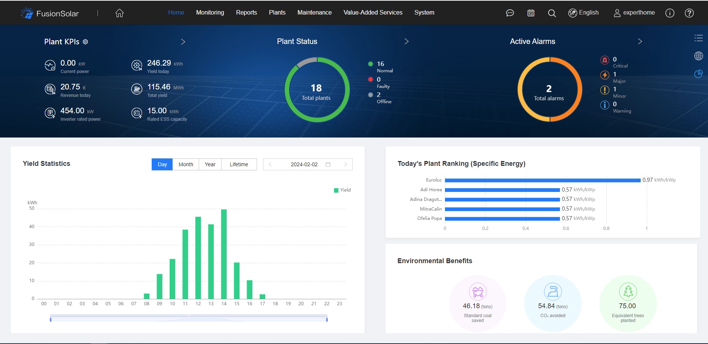Viewport: 708px width, 344px height.
Task: Click the left handle of chart zoom slider
Action: click(x=50, y=319)
